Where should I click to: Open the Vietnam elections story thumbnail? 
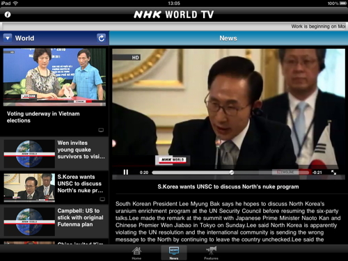(x=54, y=77)
